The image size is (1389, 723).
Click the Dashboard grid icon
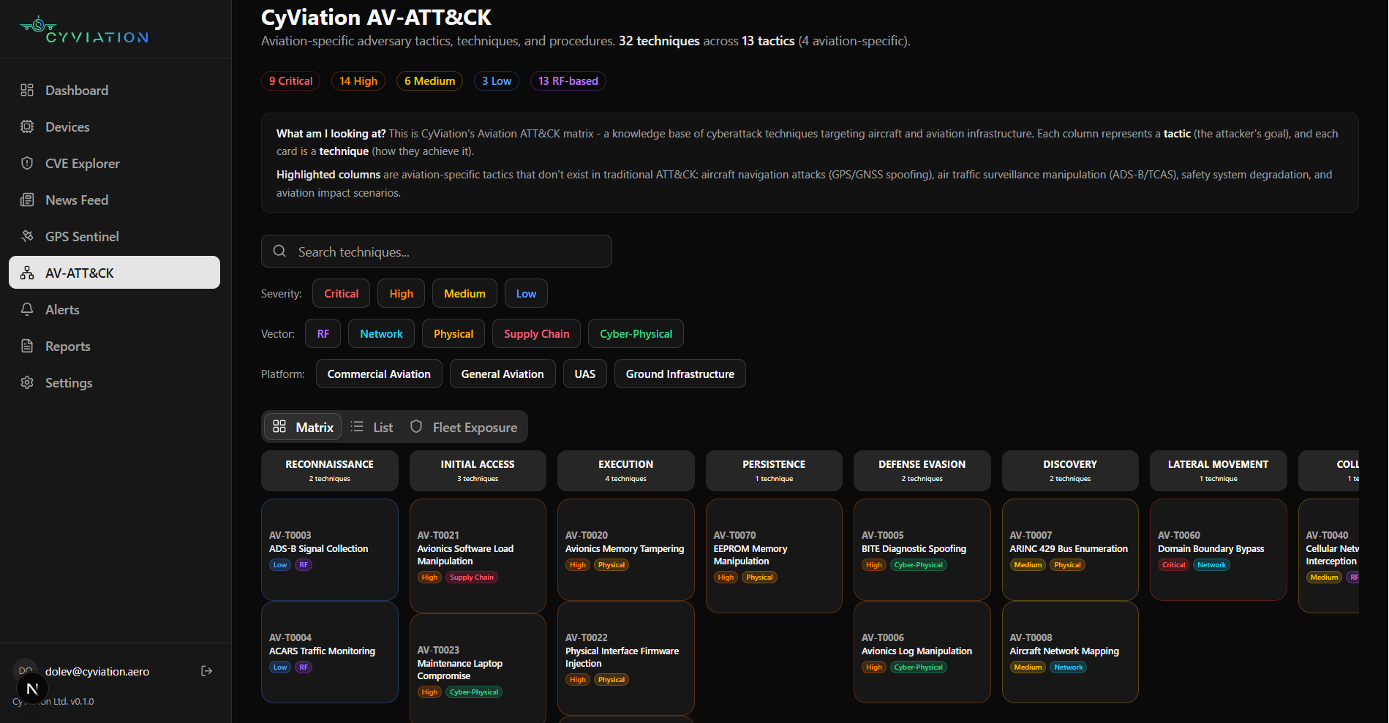pyautogui.click(x=27, y=90)
